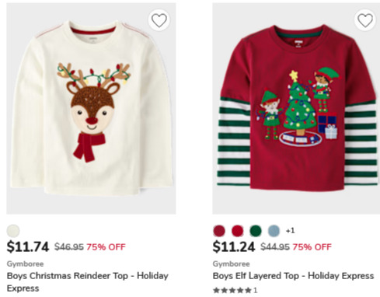This screenshot has height=297, width=380.
Task: View the five-star rating for Elf Top
Action: coord(232,290)
